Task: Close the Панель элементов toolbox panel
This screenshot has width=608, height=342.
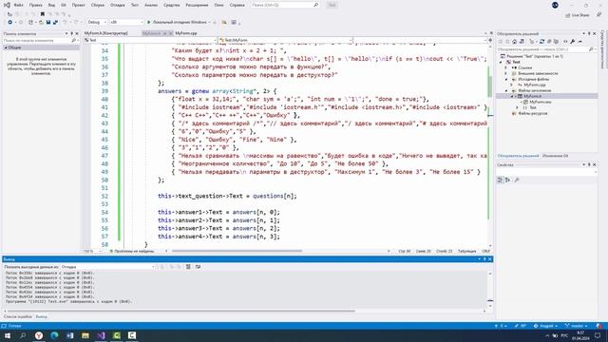Action: coord(77,34)
